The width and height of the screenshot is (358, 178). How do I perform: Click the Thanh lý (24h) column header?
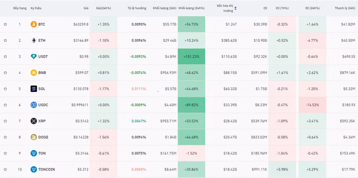[x=345, y=8]
